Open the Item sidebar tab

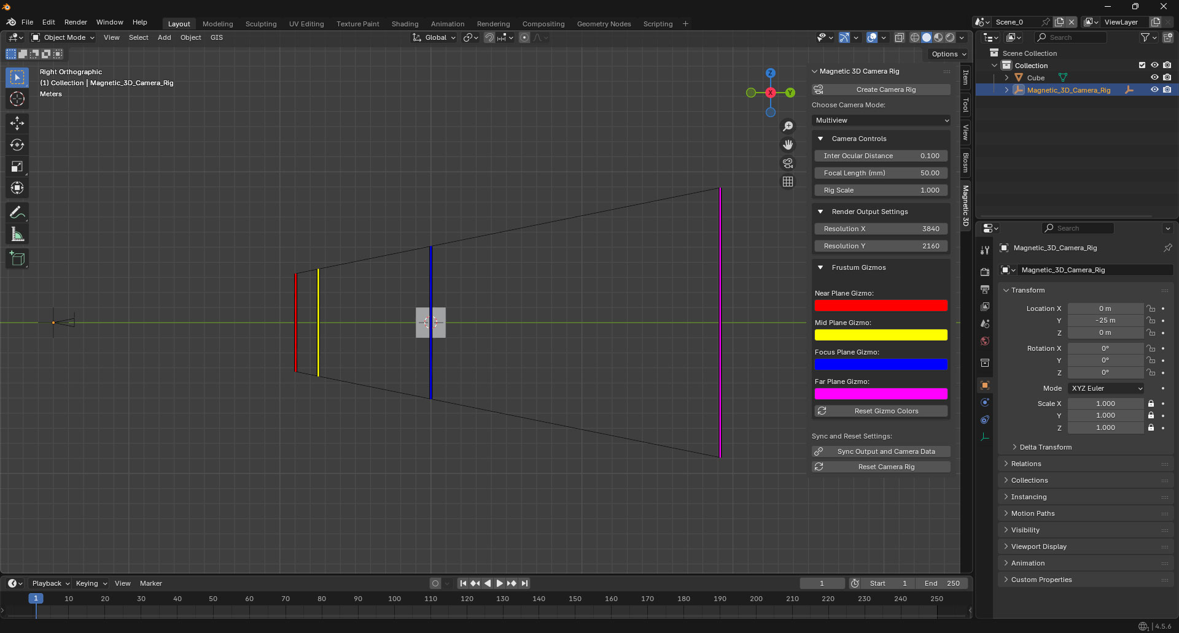coord(966,77)
